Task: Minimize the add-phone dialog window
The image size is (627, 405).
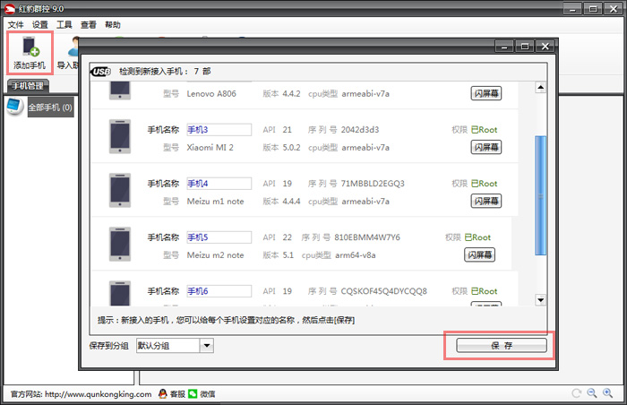Action: coord(504,47)
